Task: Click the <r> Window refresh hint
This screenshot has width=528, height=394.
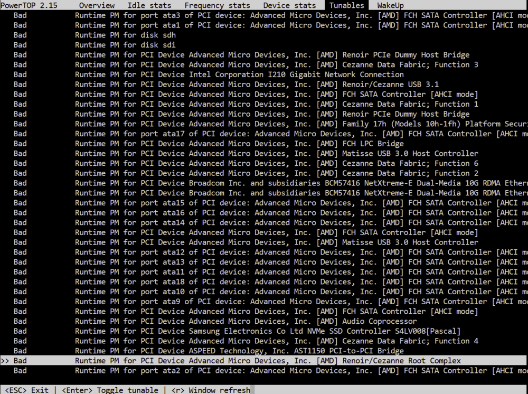Action: click(211, 390)
